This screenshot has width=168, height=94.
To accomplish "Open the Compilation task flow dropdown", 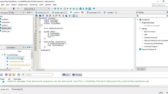I will click(15, 48).
